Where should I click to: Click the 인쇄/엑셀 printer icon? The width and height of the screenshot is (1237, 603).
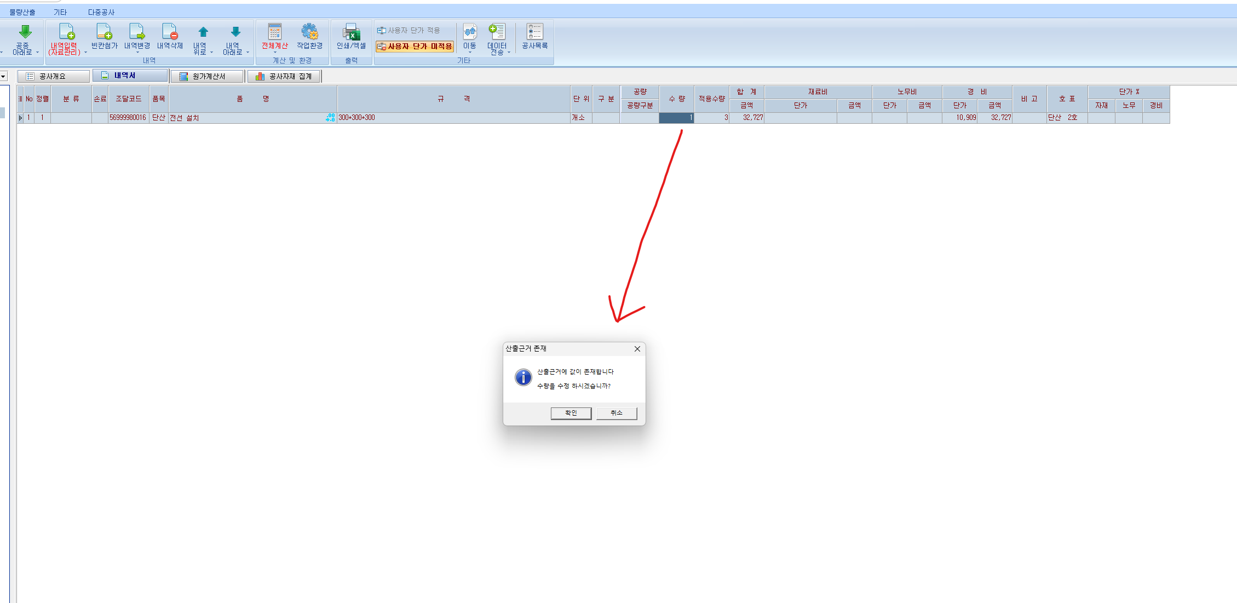tap(351, 32)
